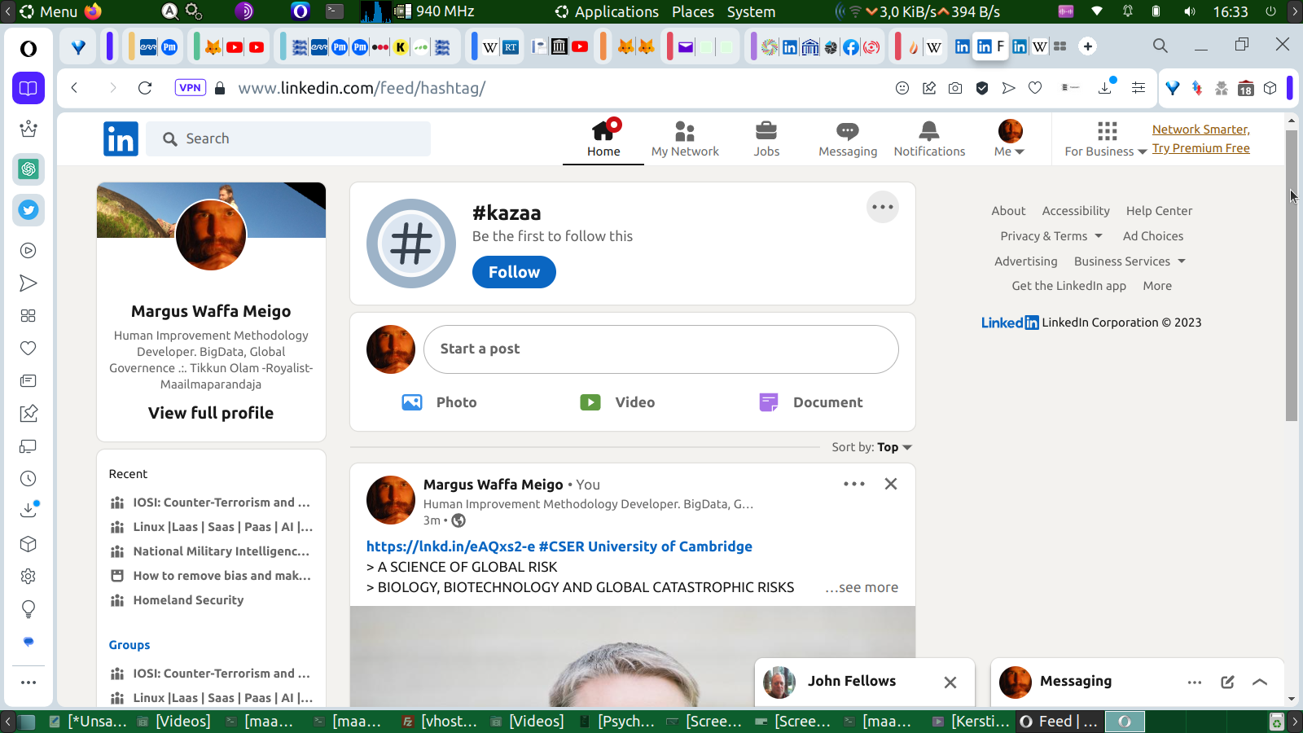Screen dimensions: 1303x733
Task: Compose new message in Messaging bar
Action: 1227,683
